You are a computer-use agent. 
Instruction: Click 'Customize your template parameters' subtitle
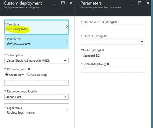[x=101, y=7]
